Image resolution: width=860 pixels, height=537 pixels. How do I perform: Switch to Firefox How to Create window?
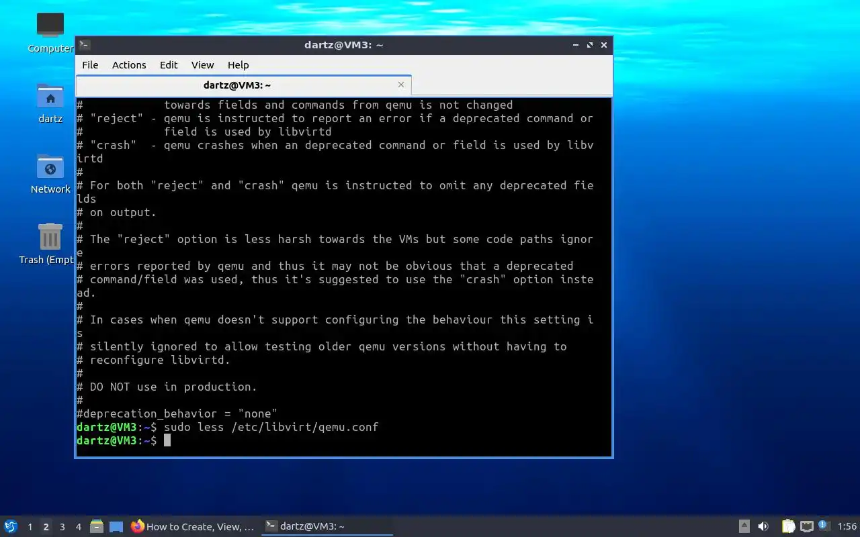point(193,526)
